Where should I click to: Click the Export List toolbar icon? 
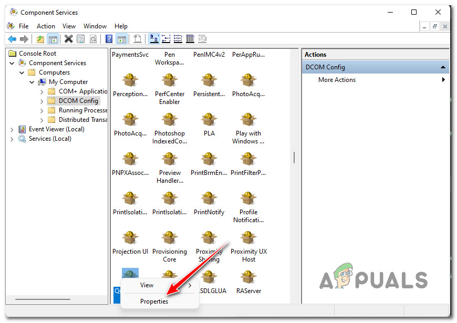click(137, 39)
